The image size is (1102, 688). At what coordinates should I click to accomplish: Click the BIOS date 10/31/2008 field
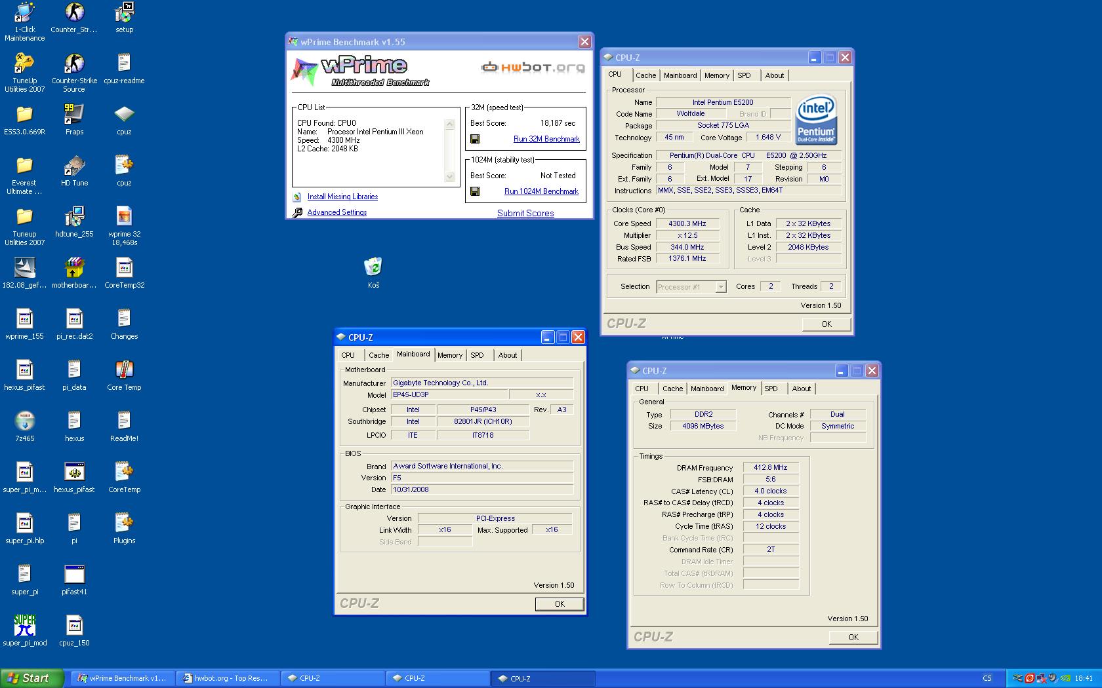pos(482,489)
